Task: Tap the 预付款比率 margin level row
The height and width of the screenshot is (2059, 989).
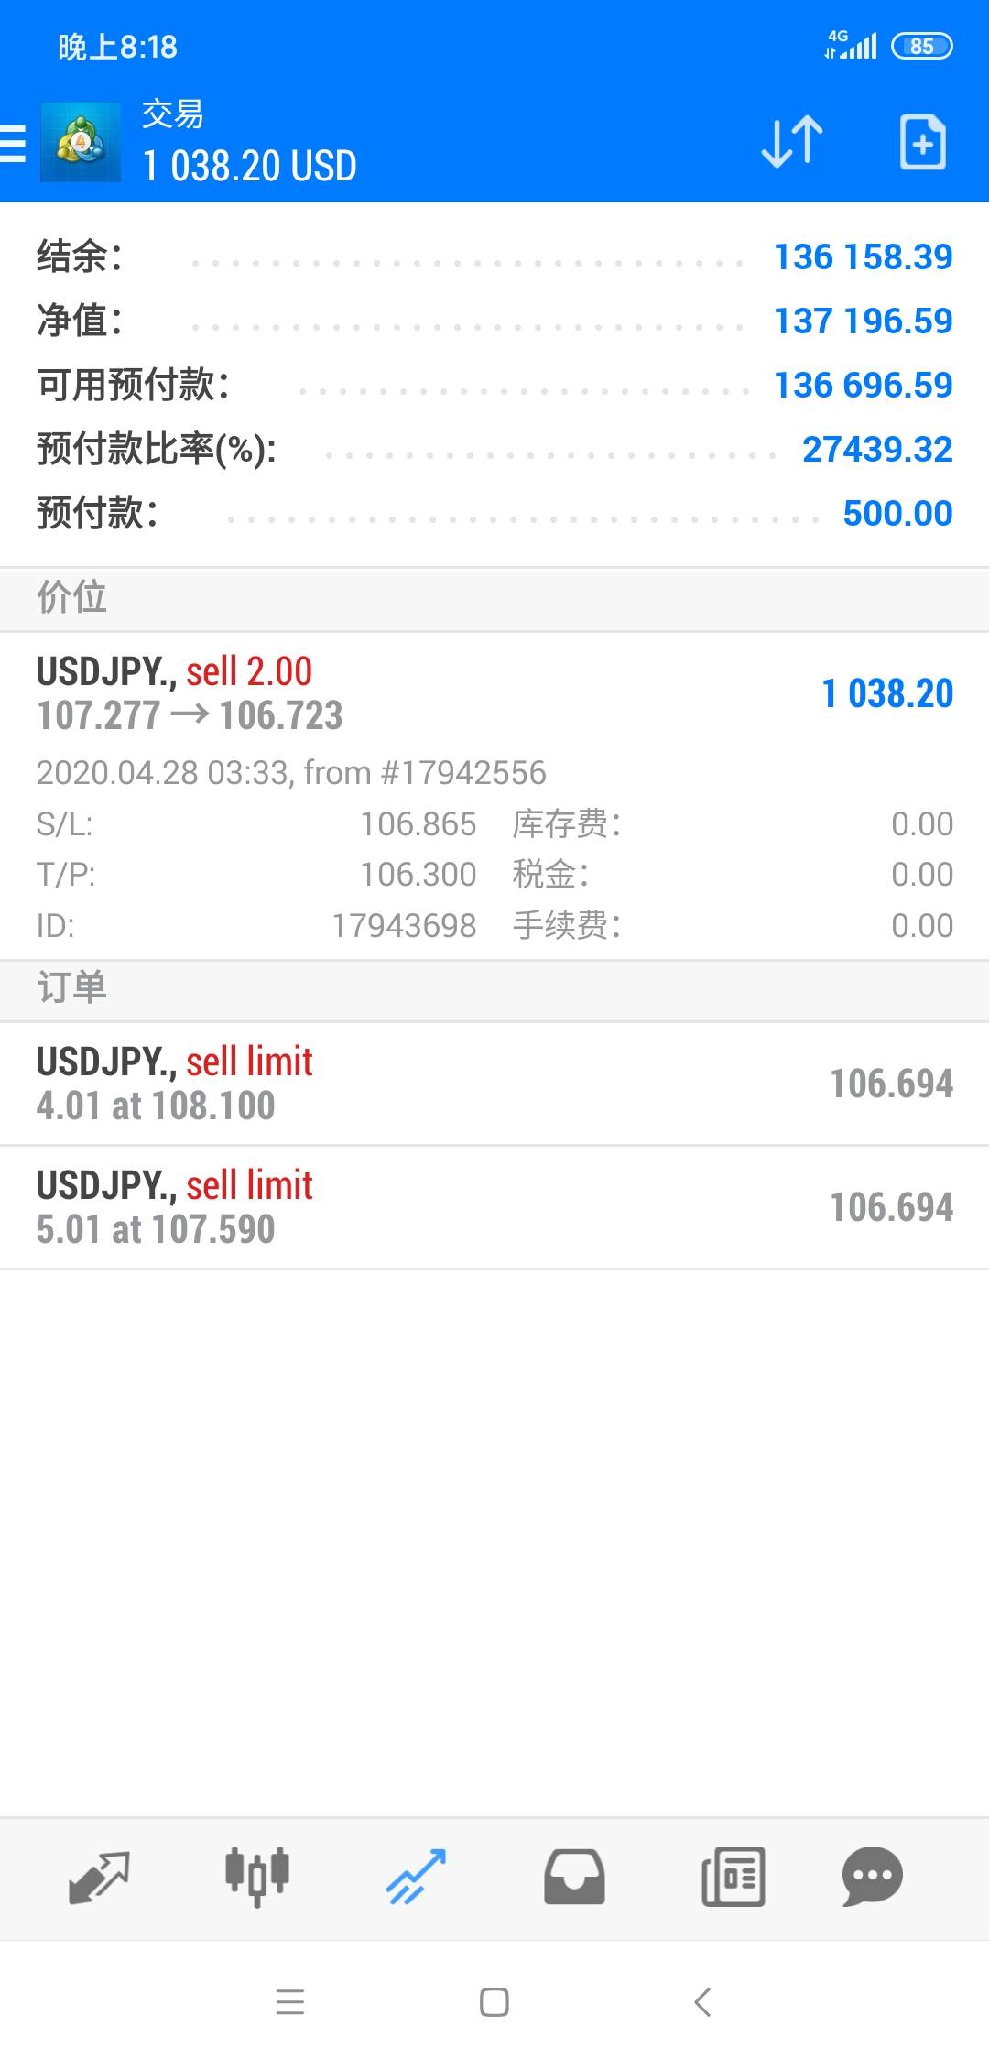Action: tap(494, 450)
